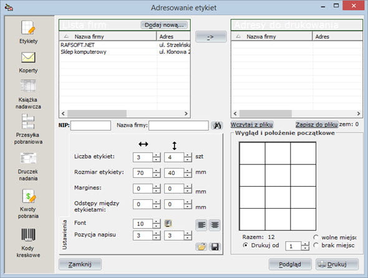Increase vertical Margines stepper
Screen dimensions: 368x278
pyautogui.click(x=188, y=186)
